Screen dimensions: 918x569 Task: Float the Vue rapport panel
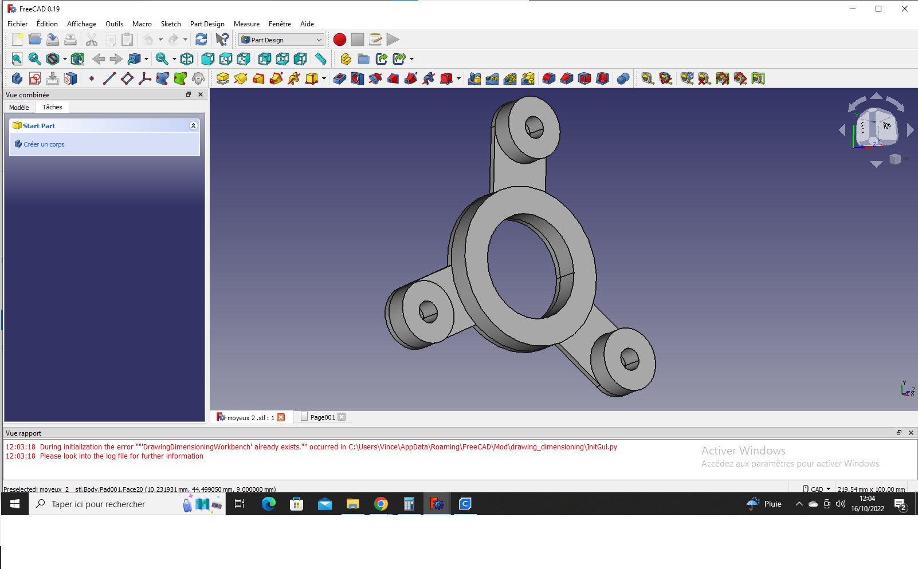899,433
